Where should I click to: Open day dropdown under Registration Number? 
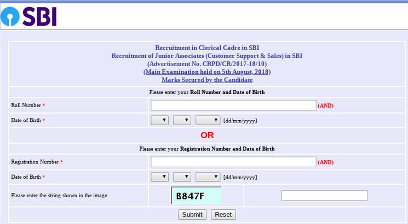point(159,177)
